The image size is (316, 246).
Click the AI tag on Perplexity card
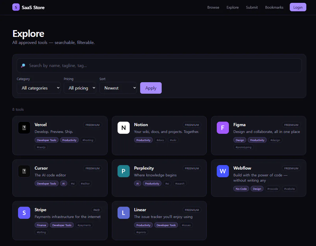tap(138, 183)
